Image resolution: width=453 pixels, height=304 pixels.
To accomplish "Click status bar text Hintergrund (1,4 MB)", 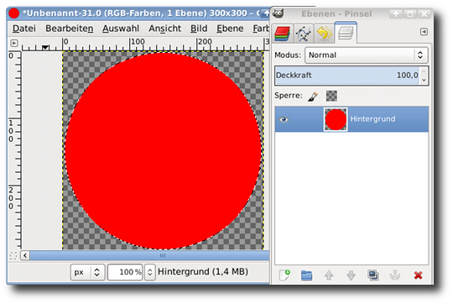I will [x=203, y=272].
